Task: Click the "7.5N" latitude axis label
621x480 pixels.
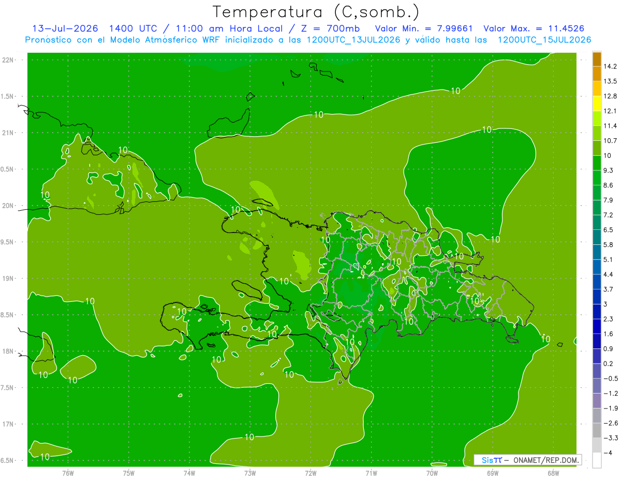Action: click(x=7, y=388)
